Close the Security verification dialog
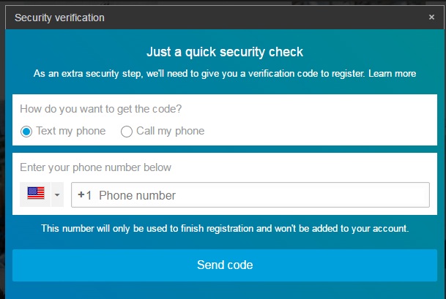The width and height of the screenshot is (446, 299). (431, 17)
